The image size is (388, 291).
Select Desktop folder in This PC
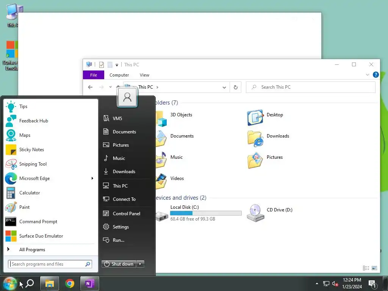coord(265,118)
